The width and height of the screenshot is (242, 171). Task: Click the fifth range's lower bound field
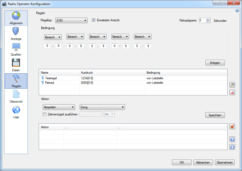(137, 46)
